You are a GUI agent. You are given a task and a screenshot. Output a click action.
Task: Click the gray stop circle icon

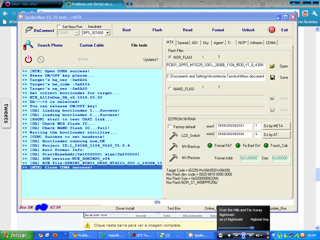click(41, 60)
